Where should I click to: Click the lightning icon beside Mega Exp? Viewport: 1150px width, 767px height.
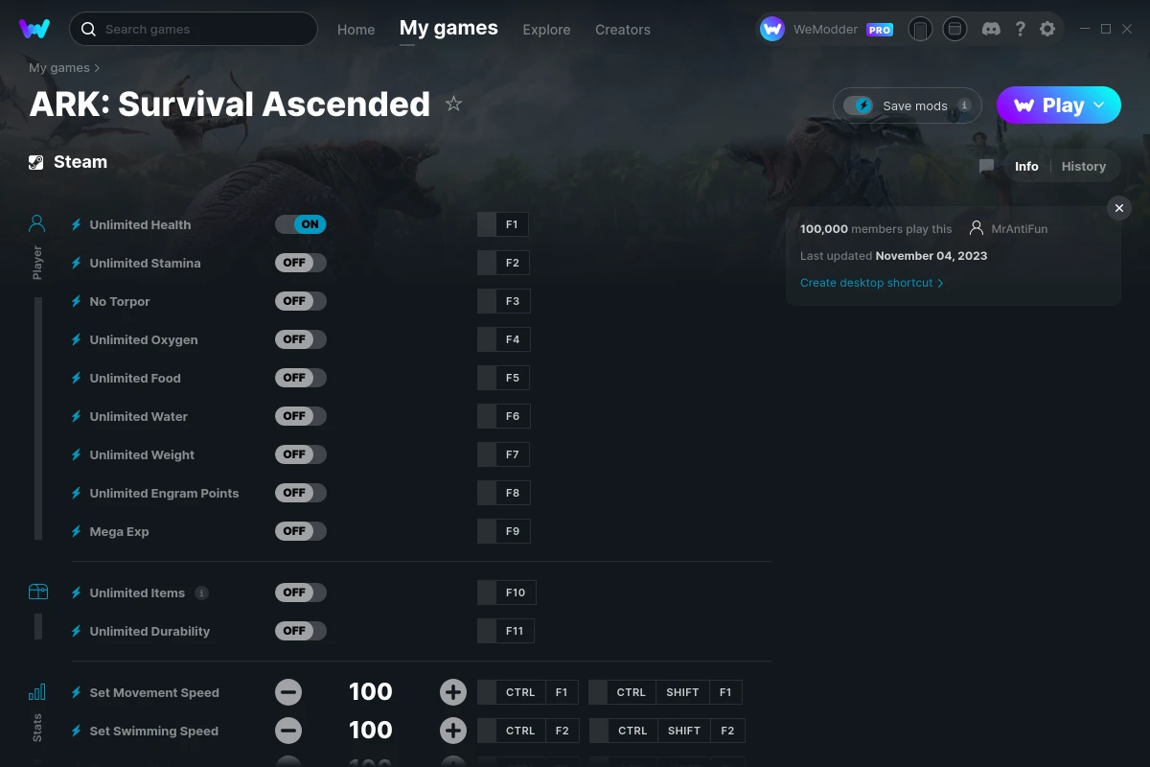[x=77, y=531]
